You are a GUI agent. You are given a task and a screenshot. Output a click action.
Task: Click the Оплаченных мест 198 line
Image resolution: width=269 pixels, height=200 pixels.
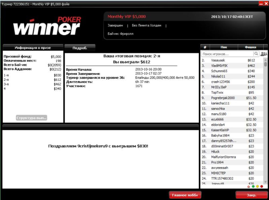[32, 61]
